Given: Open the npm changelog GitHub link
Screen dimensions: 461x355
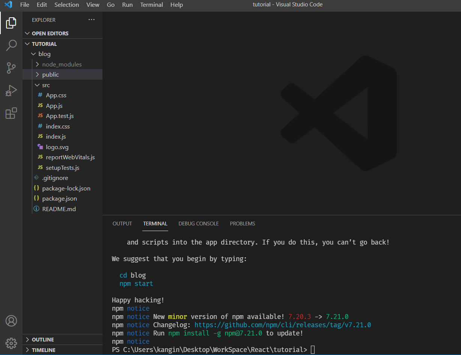Looking at the screenshot, I should click(283, 325).
